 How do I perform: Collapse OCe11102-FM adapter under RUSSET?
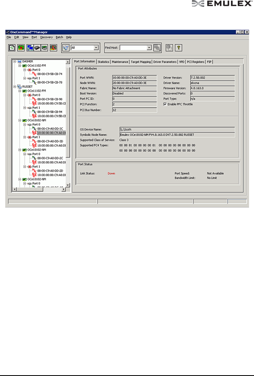(x=20, y=91)
